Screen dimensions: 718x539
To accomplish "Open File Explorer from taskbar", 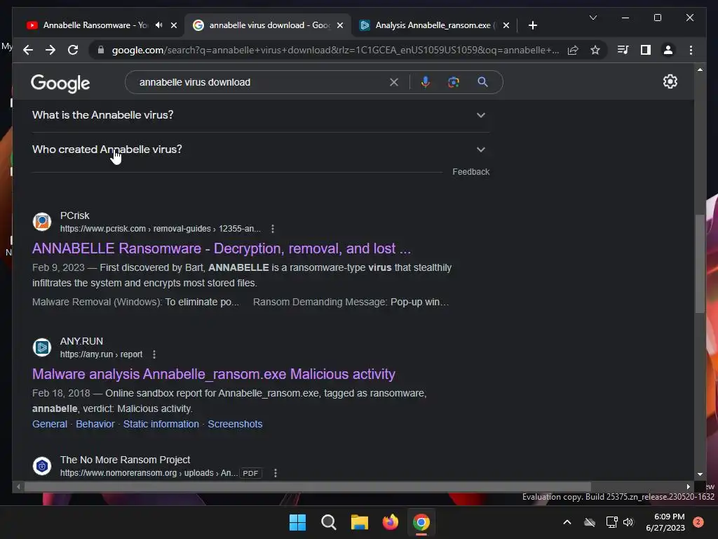I will pos(360,522).
